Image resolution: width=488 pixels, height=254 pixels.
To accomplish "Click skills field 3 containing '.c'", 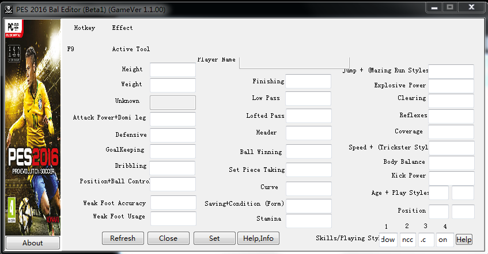I will (426, 240).
